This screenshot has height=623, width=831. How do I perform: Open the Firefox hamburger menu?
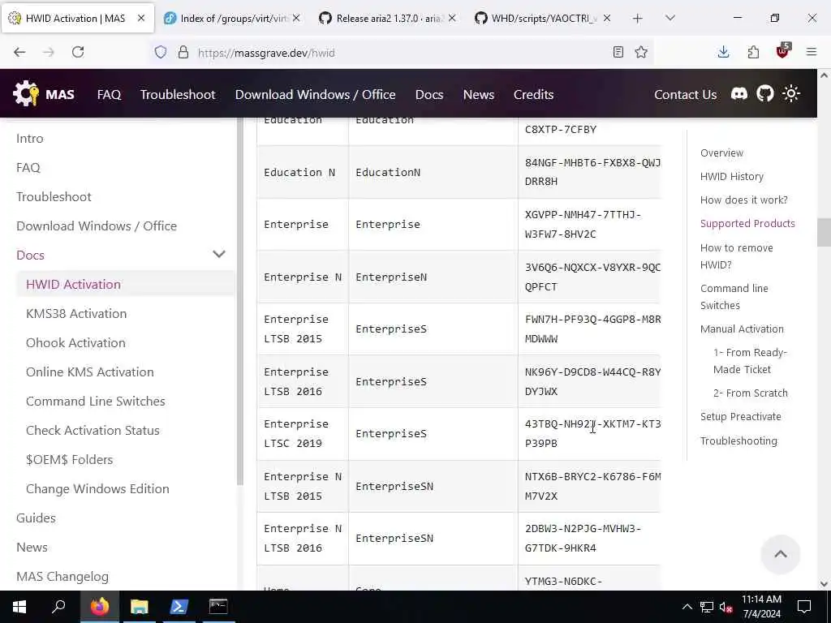pos(812,52)
